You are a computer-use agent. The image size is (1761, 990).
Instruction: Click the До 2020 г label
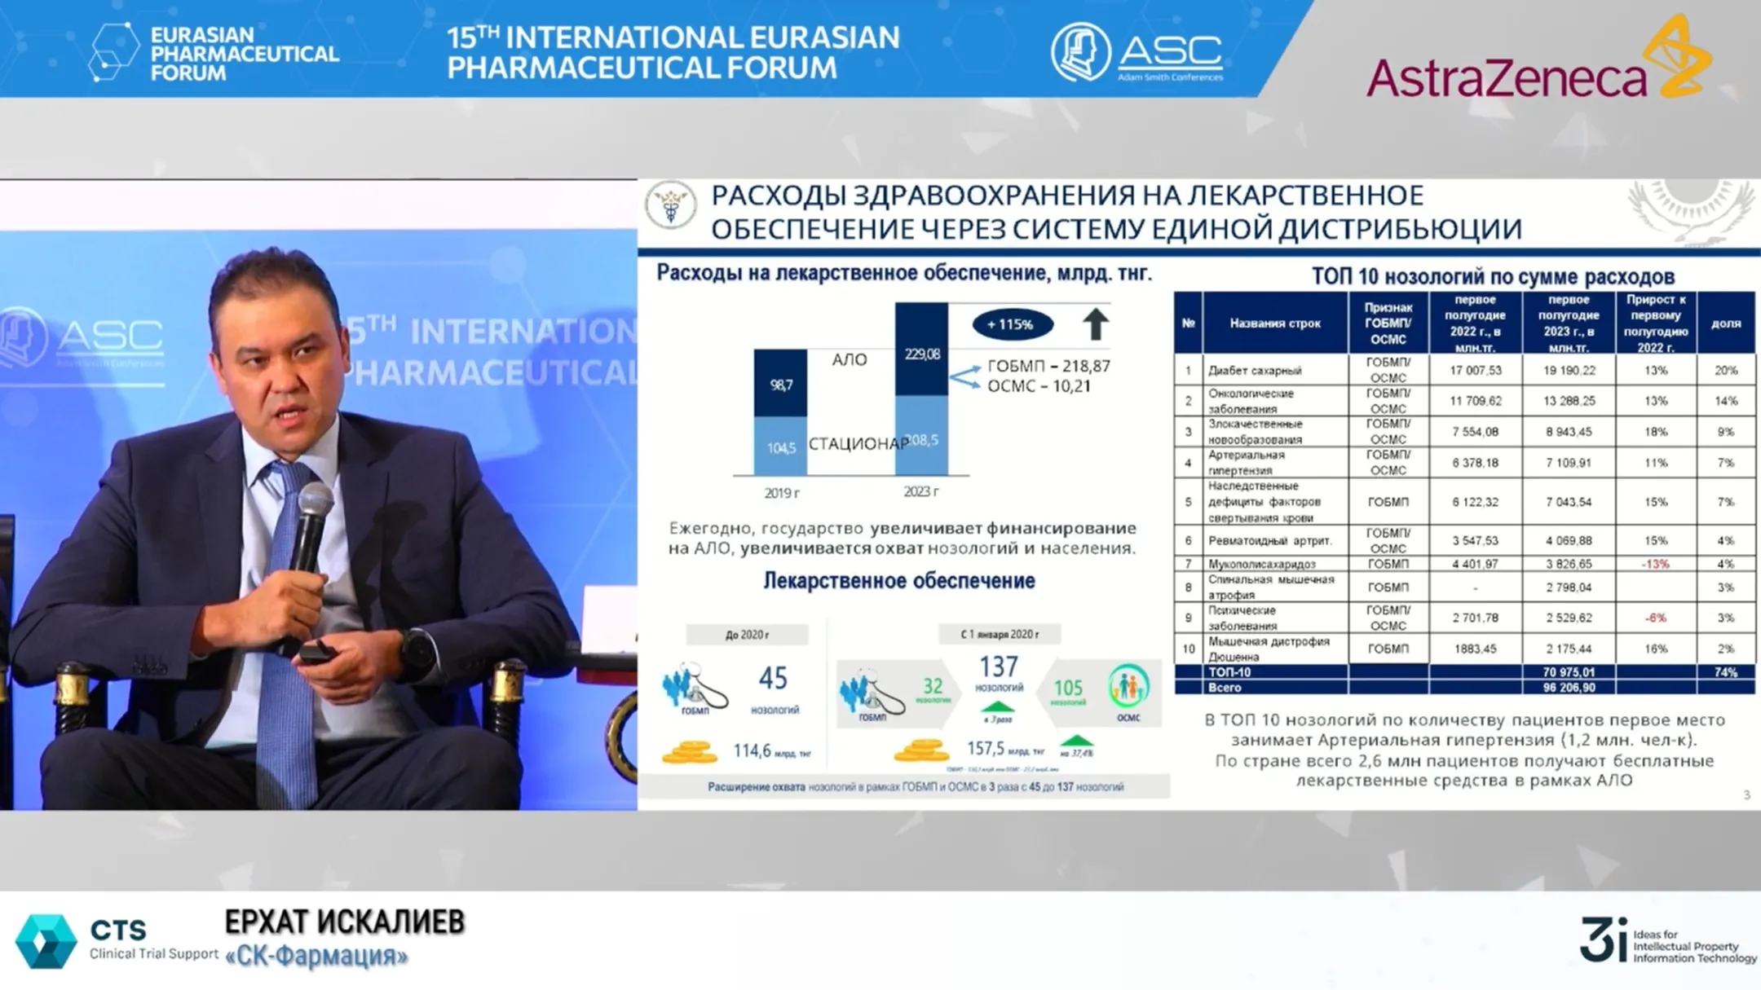pos(747,635)
